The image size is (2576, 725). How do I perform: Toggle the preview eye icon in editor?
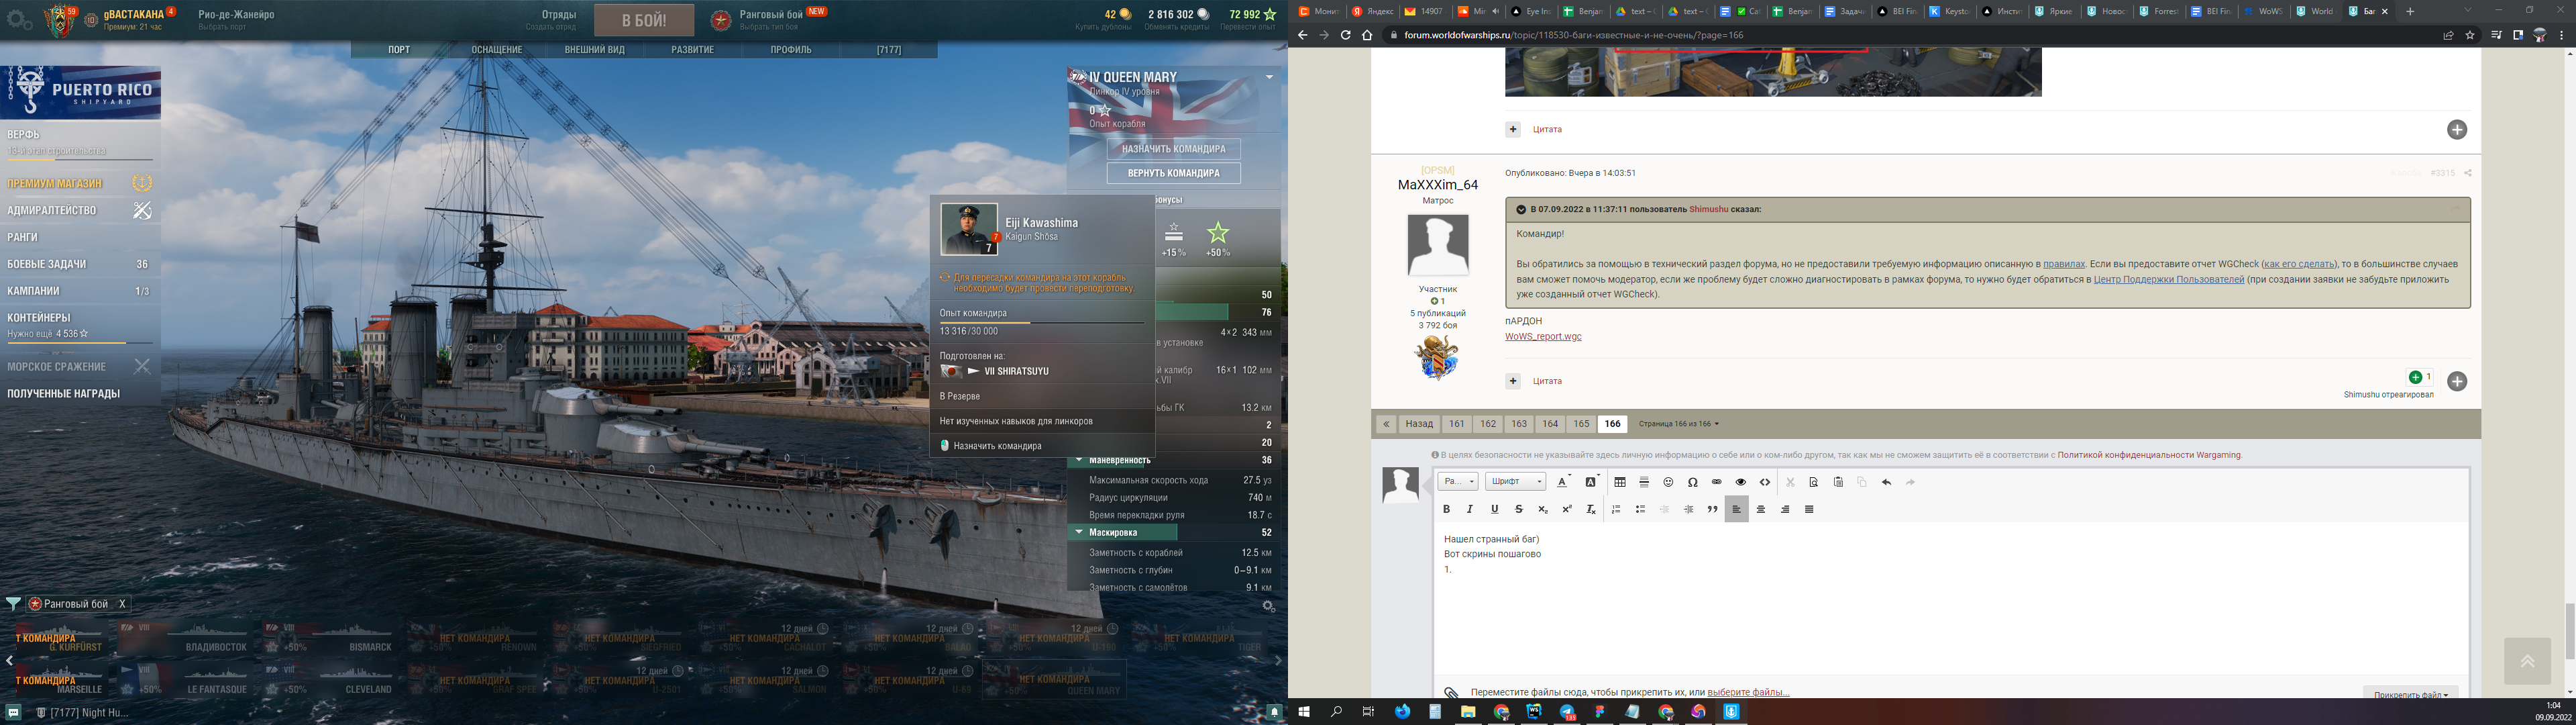1741,482
